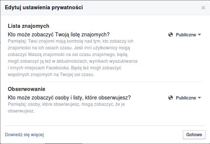Select the Lista znajomych heading
210x144 pixels.
click(29, 26)
